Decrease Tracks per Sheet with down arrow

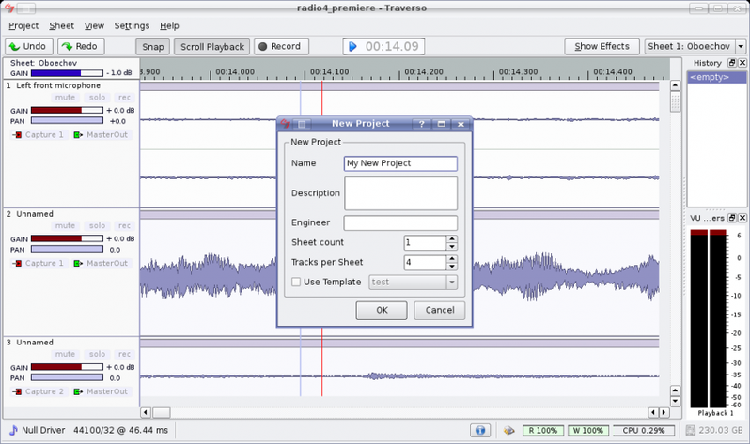pyautogui.click(x=451, y=267)
